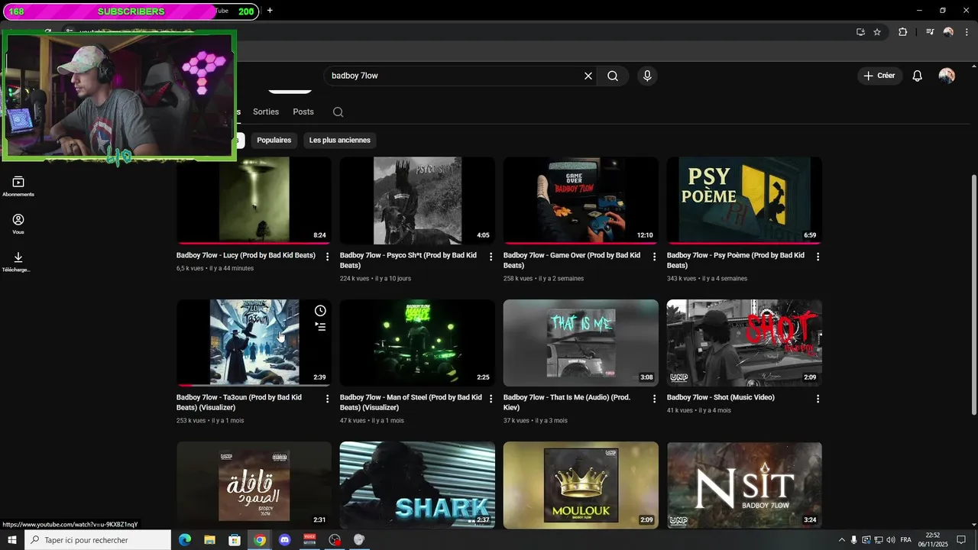Open options menu for Psyco Sh*t video

pos(491,257)
